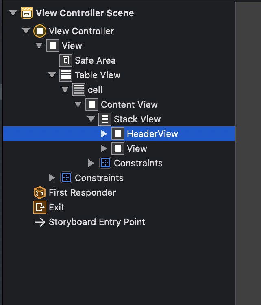Expand the HeaderView disclosure triangle
Viewport: 261px width, 305px height.
pyautogui.click(x=104, y=134)
